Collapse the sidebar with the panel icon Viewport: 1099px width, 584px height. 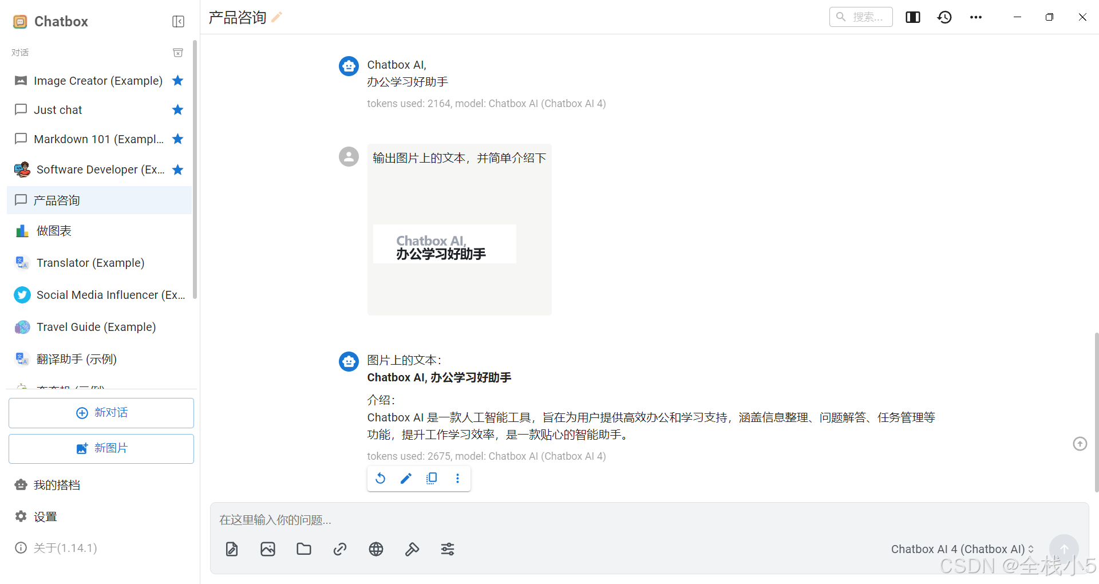[178, 22]
